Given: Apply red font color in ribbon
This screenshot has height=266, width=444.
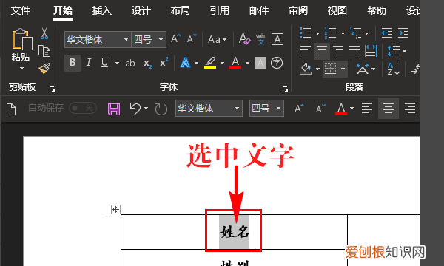Looking at the screenshot, I should 235,63.
